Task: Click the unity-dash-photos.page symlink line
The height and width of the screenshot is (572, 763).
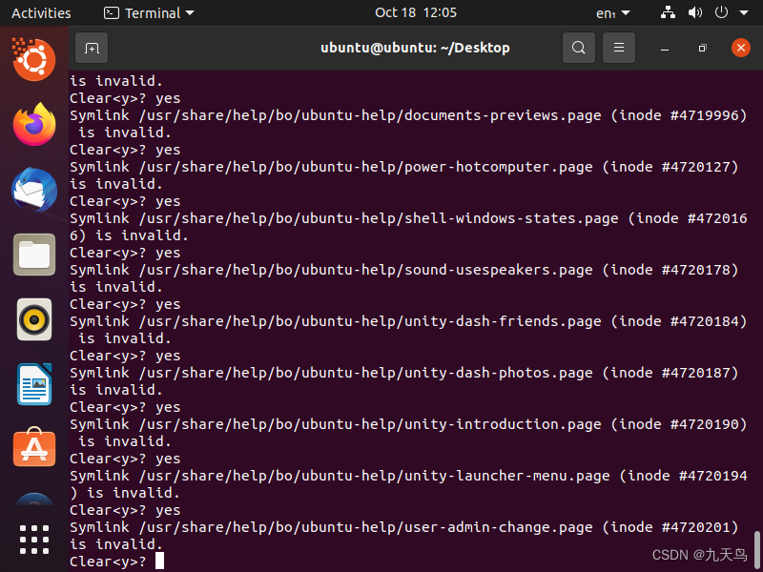Action: pos(403,373)
